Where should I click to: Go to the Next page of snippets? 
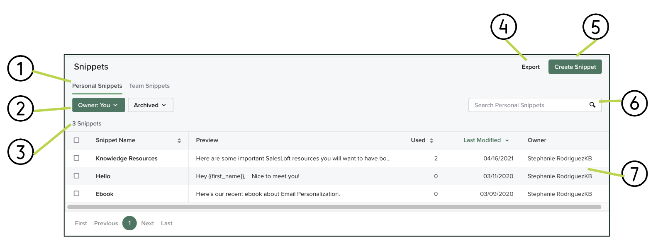point(147,223)
